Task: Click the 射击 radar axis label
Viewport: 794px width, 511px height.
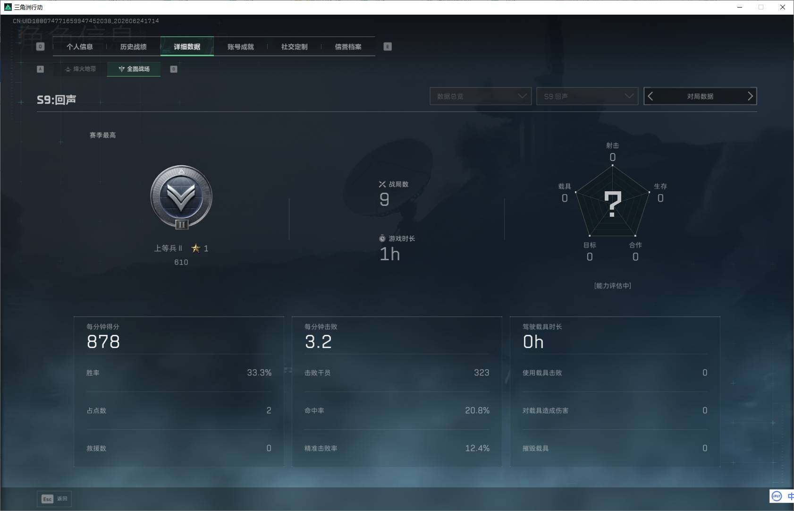Action: [x=613, y=145]
